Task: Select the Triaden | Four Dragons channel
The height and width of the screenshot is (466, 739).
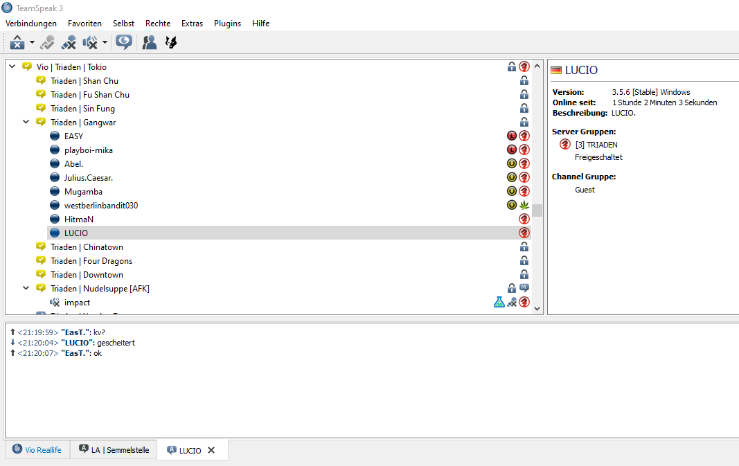Action: coord(91,261)
